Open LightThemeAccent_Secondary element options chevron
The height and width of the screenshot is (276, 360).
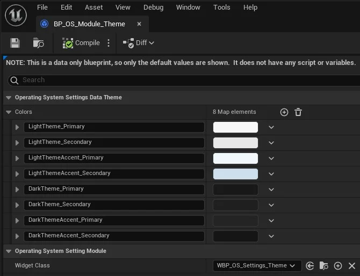click(x=271, y=174)
